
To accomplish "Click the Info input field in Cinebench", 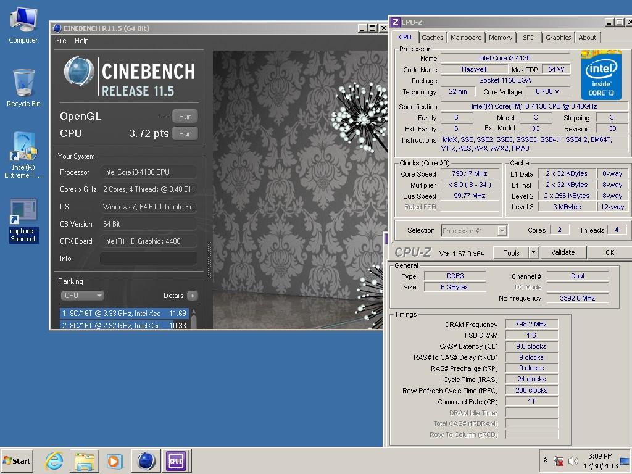I will coord(148,259).
